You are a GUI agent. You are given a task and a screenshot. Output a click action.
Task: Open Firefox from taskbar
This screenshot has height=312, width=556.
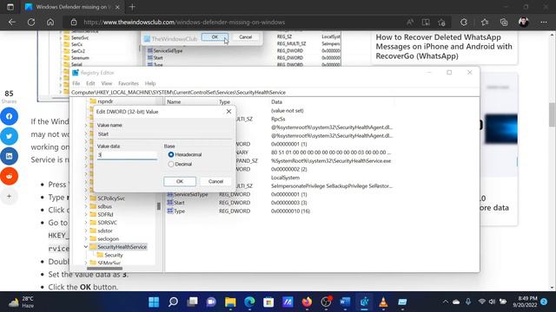(307, 302)
